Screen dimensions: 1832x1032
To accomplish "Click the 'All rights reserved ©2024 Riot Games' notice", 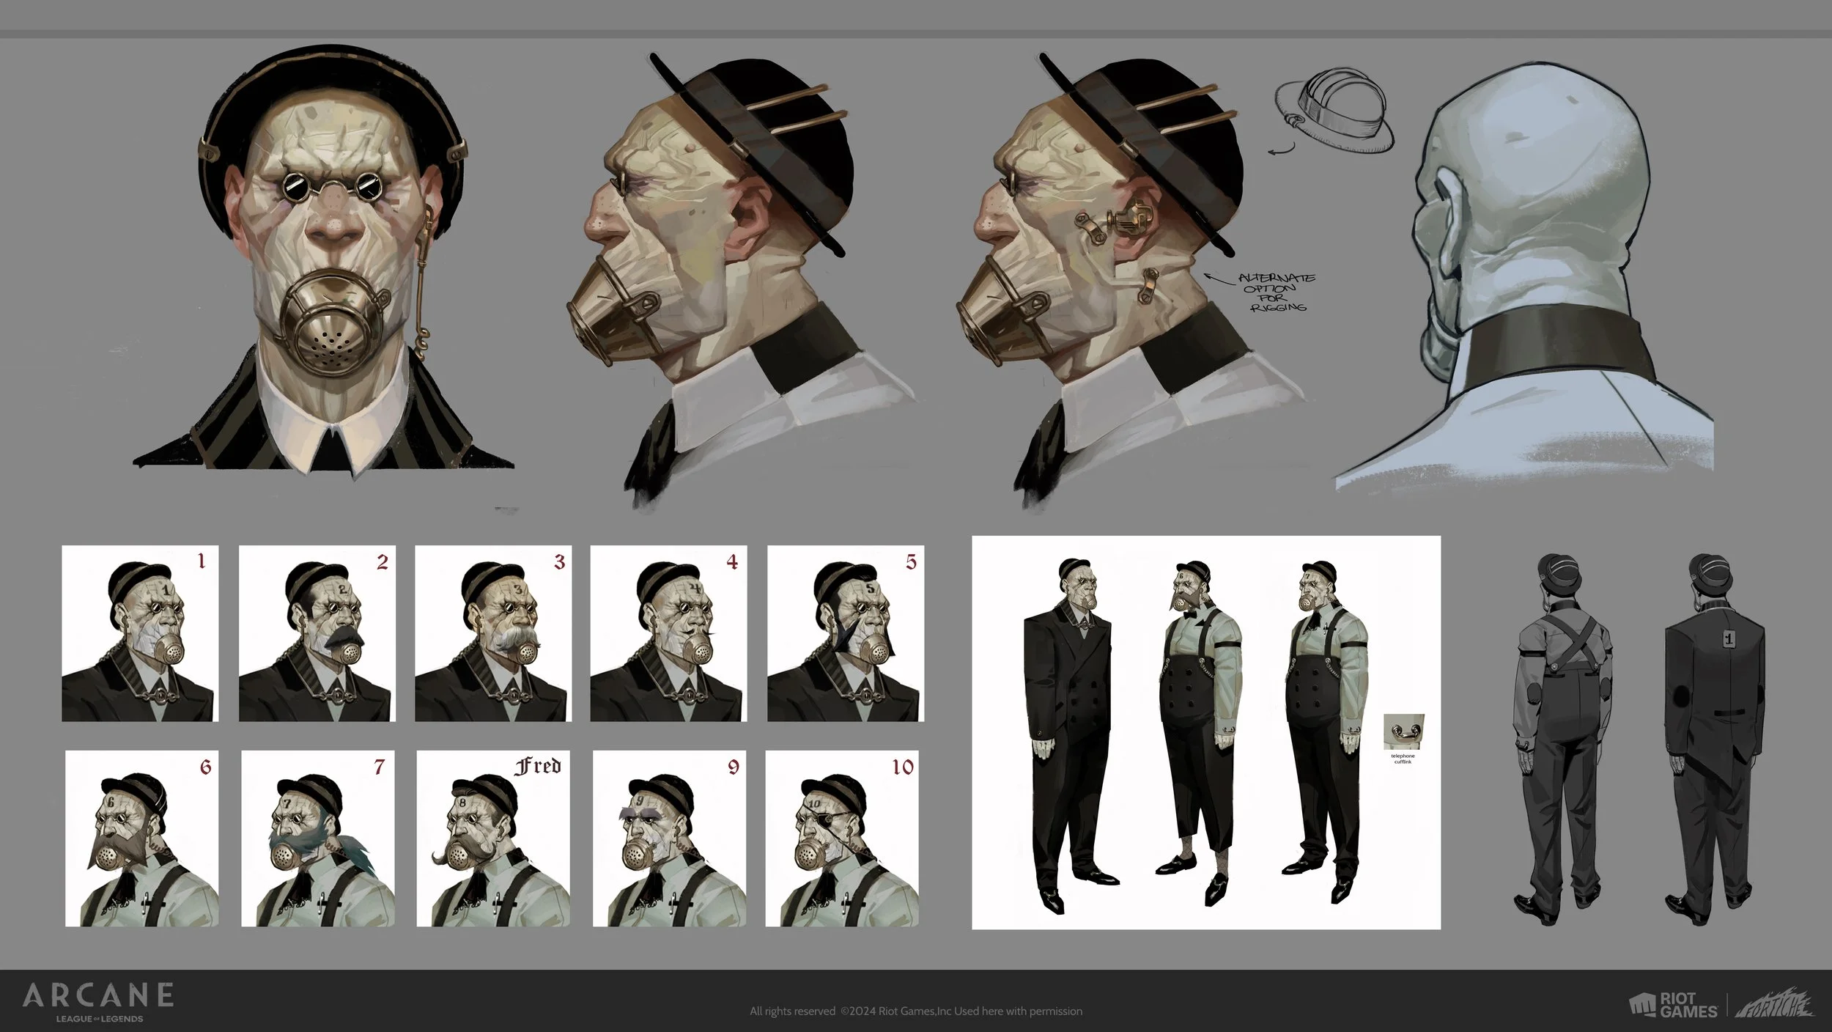I will point(916,1011).
